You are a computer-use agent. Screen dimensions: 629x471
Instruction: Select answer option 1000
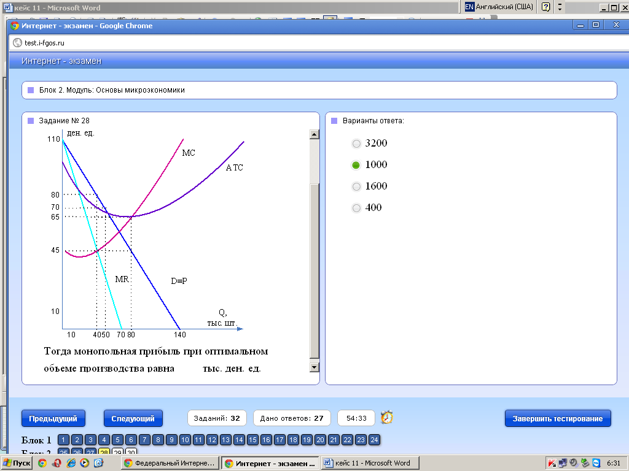click(356, 165)
